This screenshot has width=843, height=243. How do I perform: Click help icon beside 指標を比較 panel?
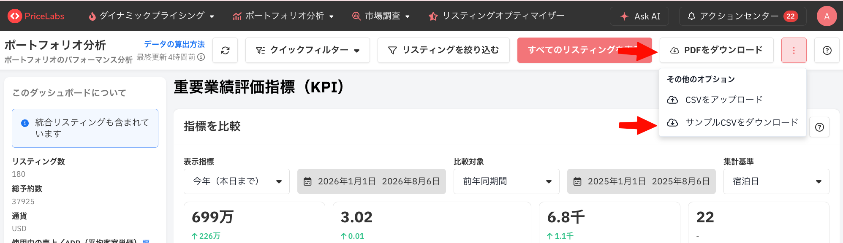(819, 127)
